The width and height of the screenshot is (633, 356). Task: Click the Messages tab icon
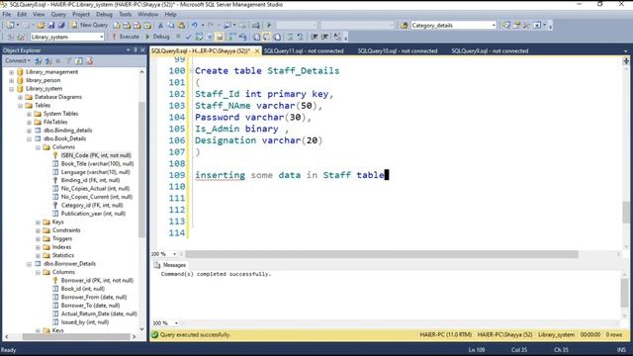(x=157, y=265)
